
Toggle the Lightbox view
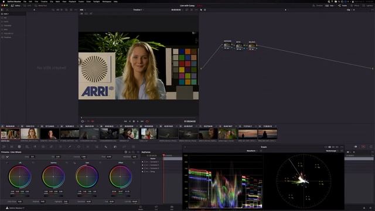tap(367, 5)
